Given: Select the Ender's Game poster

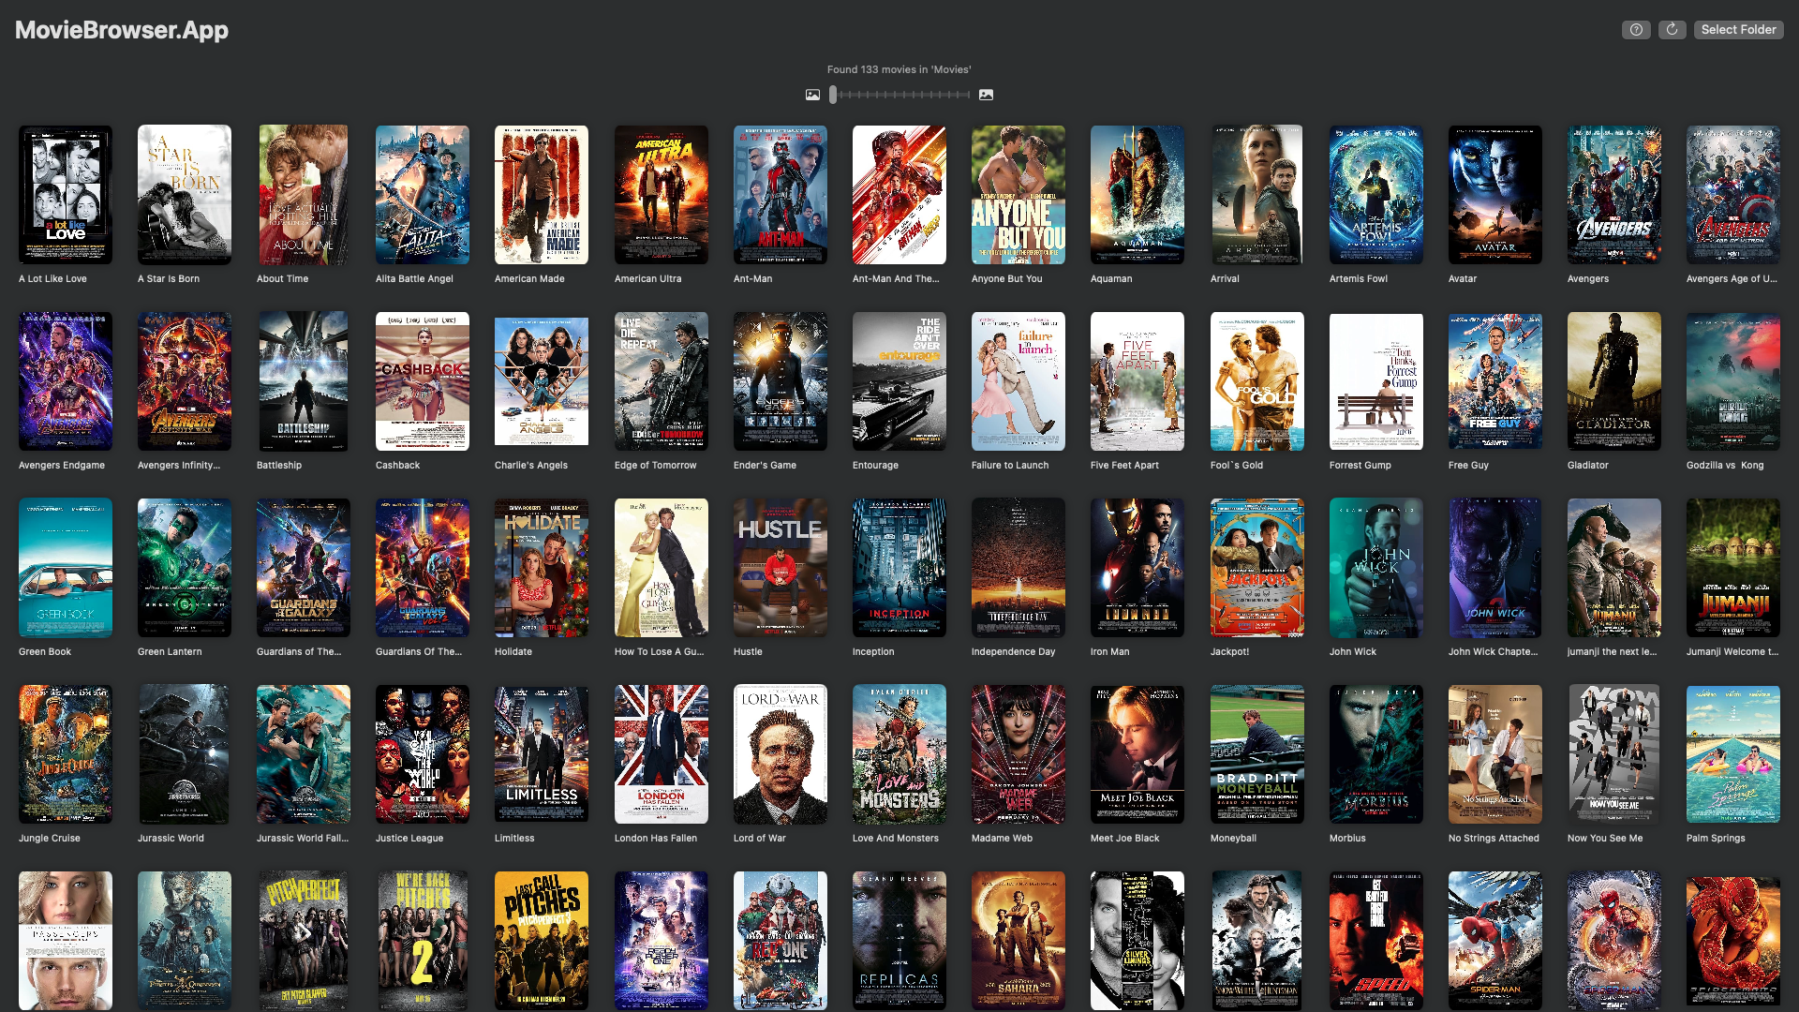Looking at the screenshot, I should 781,381.
